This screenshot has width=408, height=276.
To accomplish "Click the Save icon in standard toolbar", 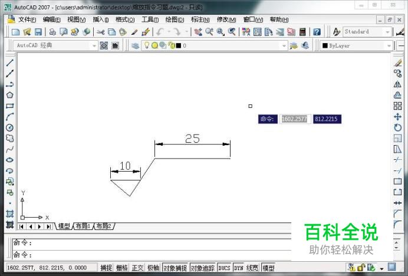I will [38, 32].
